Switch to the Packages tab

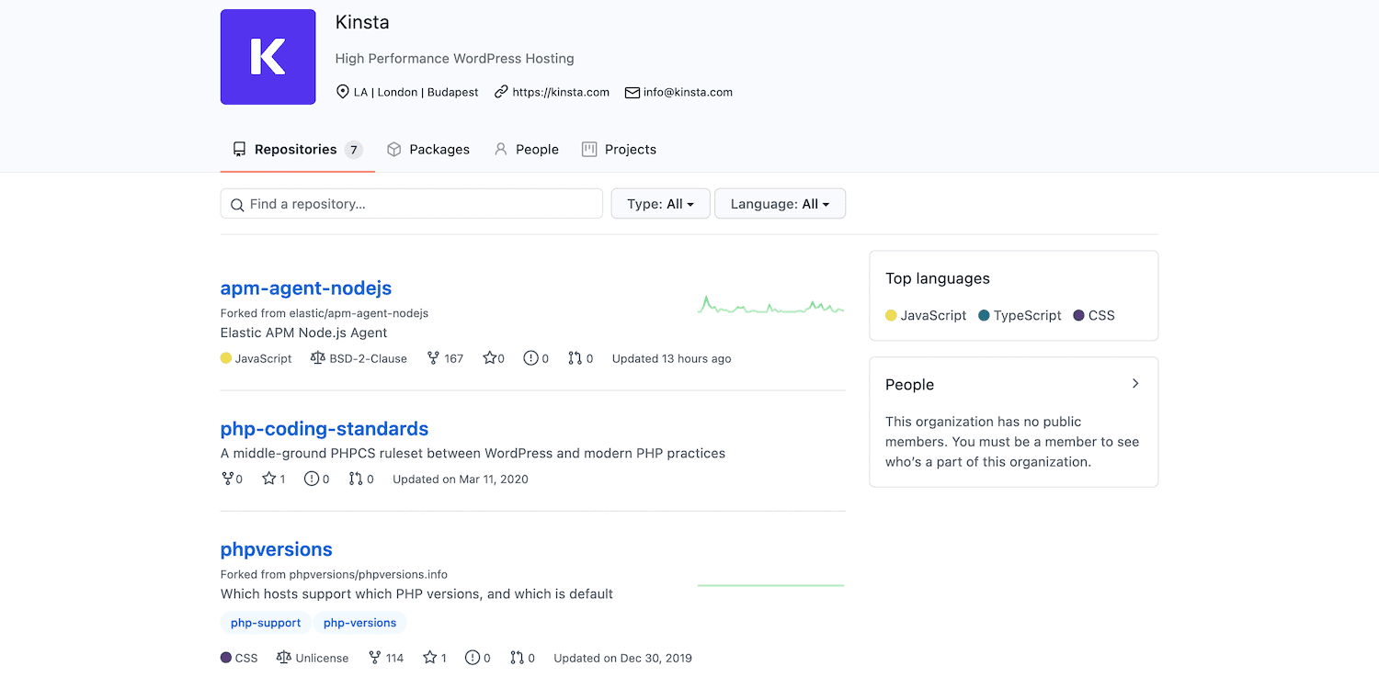coord(428,149)
